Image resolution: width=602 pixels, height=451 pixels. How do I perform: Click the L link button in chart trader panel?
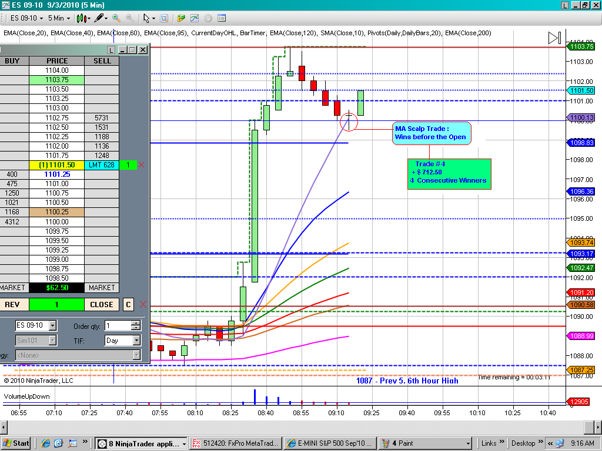pos(111,50)
